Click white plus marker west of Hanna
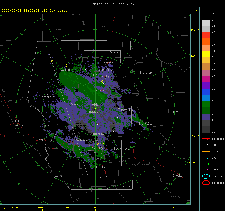Screen dimensions: 225x211 tap(141, 101)
